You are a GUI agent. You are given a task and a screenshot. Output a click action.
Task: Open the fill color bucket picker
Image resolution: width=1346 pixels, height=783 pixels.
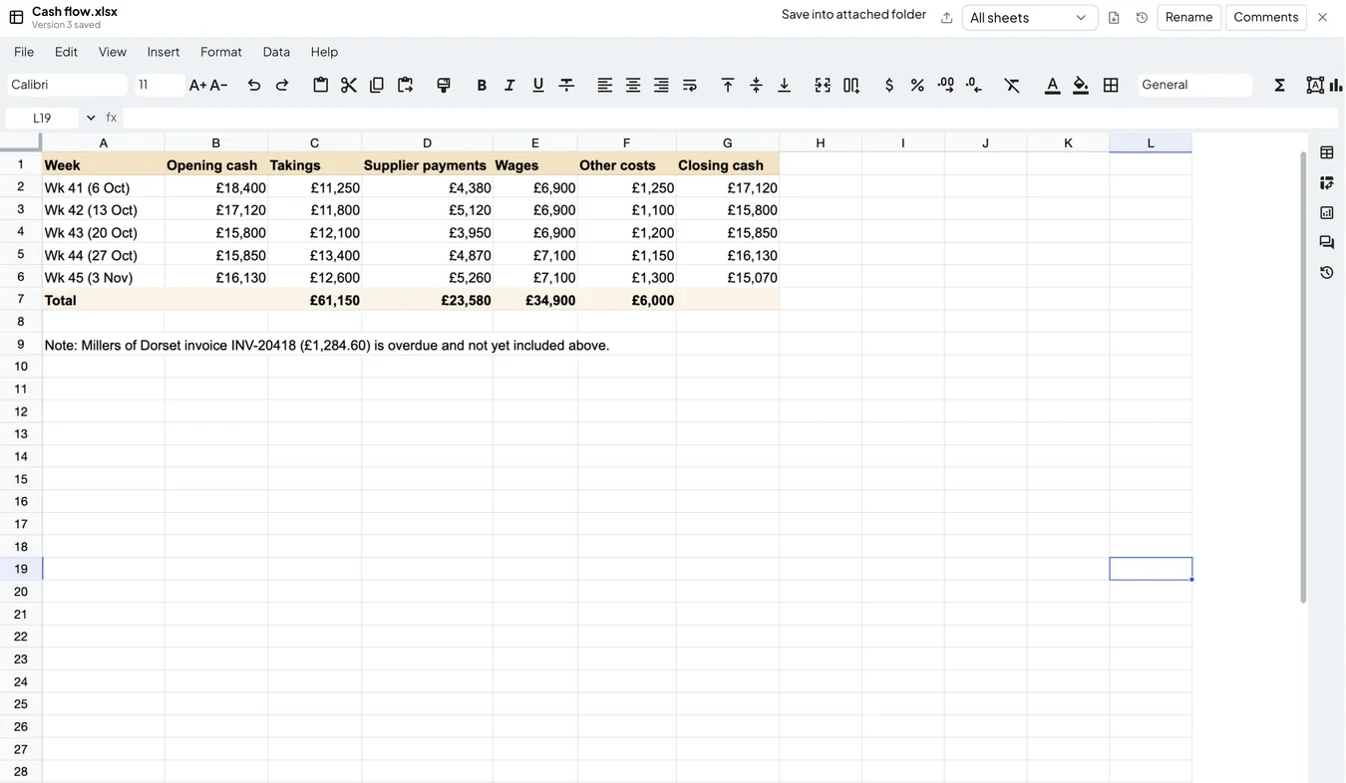(x=1081, y=86)
